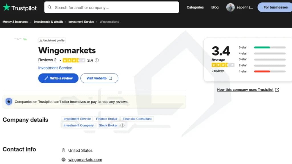Click the Contact info heading
292x164 pixels.
[x=19, y=149]
